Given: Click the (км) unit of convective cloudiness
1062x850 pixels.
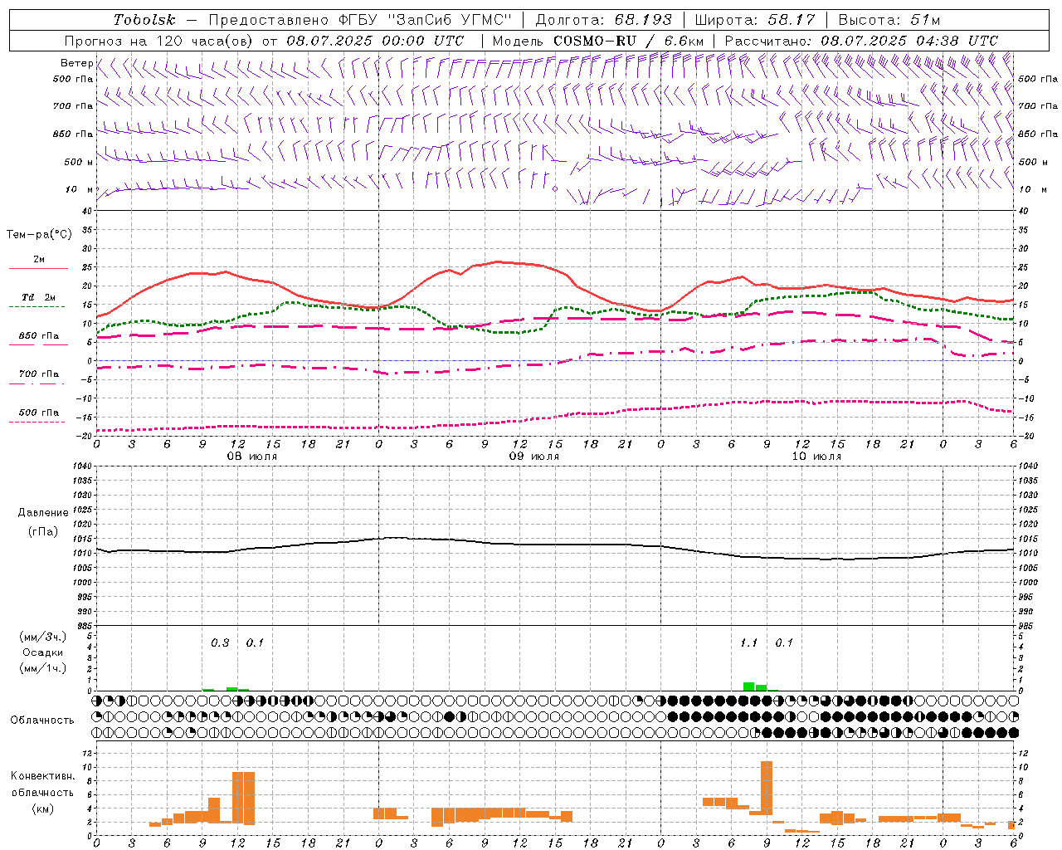Looking at the screenshot, I should [x=42, y=808].
